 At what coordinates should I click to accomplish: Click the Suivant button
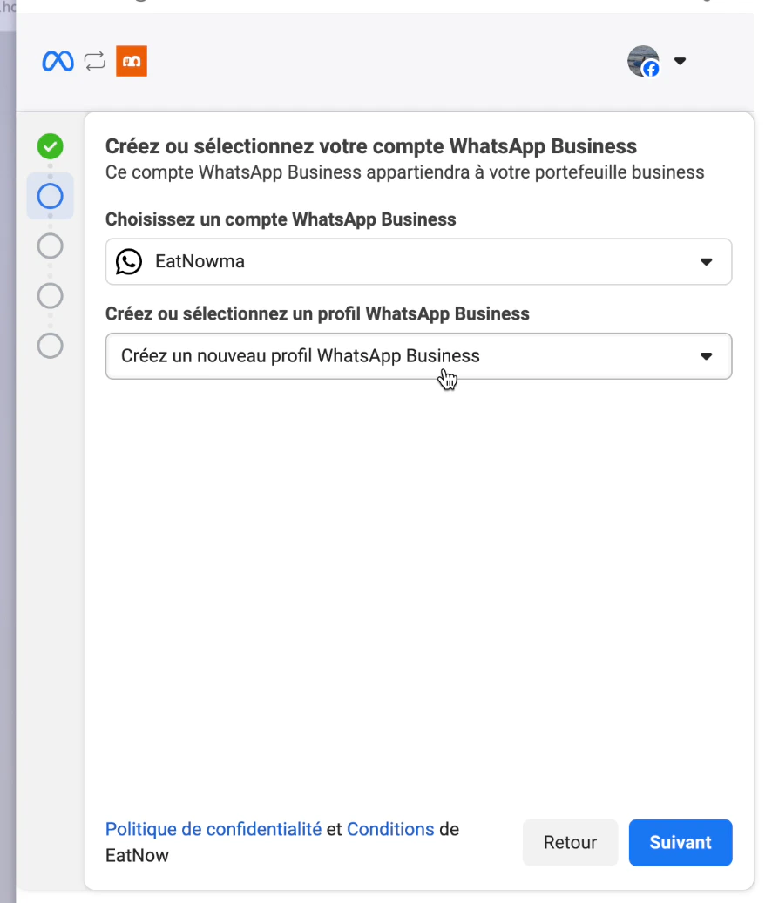681,843
